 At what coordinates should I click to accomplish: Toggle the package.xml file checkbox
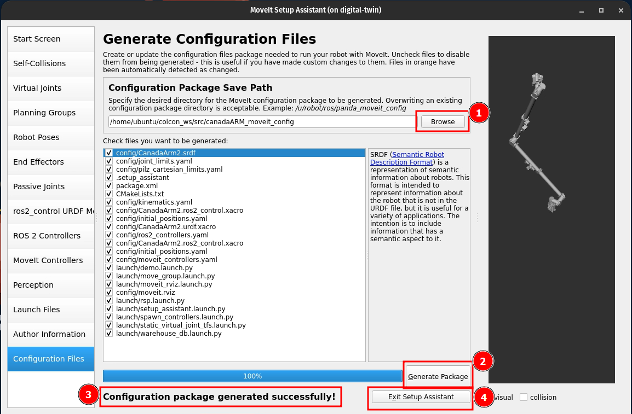tap(109, 186)
